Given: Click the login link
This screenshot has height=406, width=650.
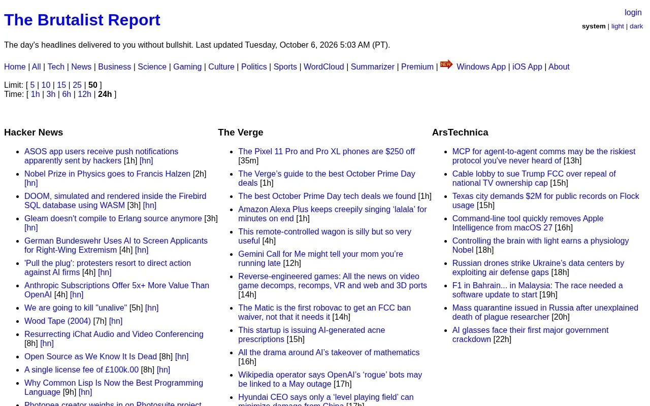Looking at the screenshot, I should pyautogui.click(x=633, y=13).
